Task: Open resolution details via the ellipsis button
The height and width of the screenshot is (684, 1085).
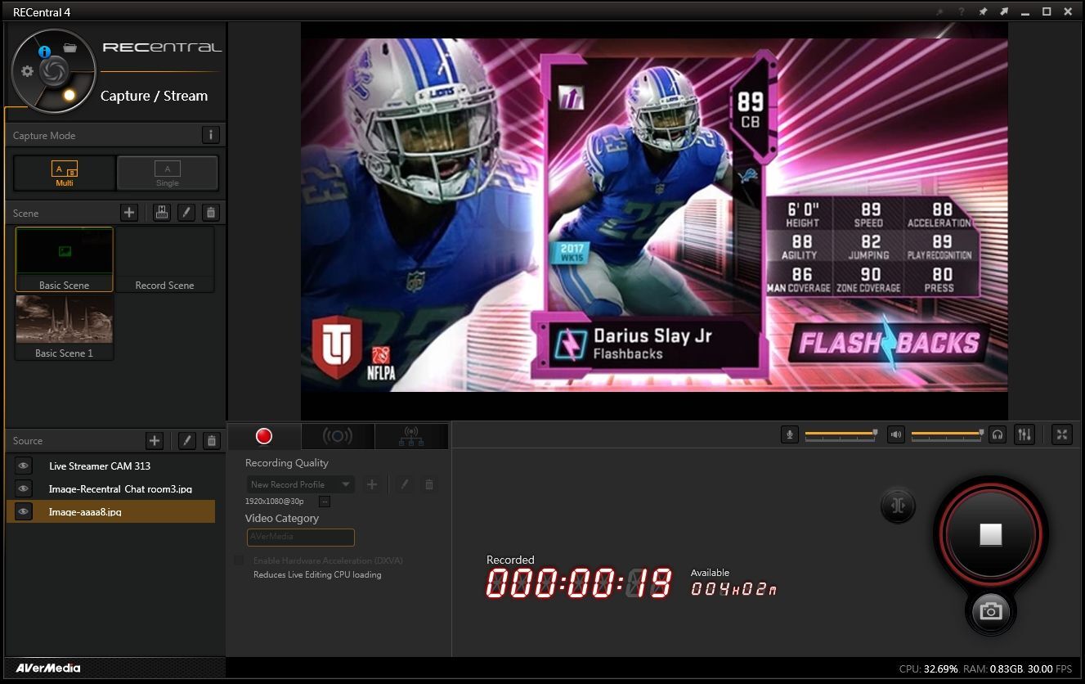Action: 324,501
